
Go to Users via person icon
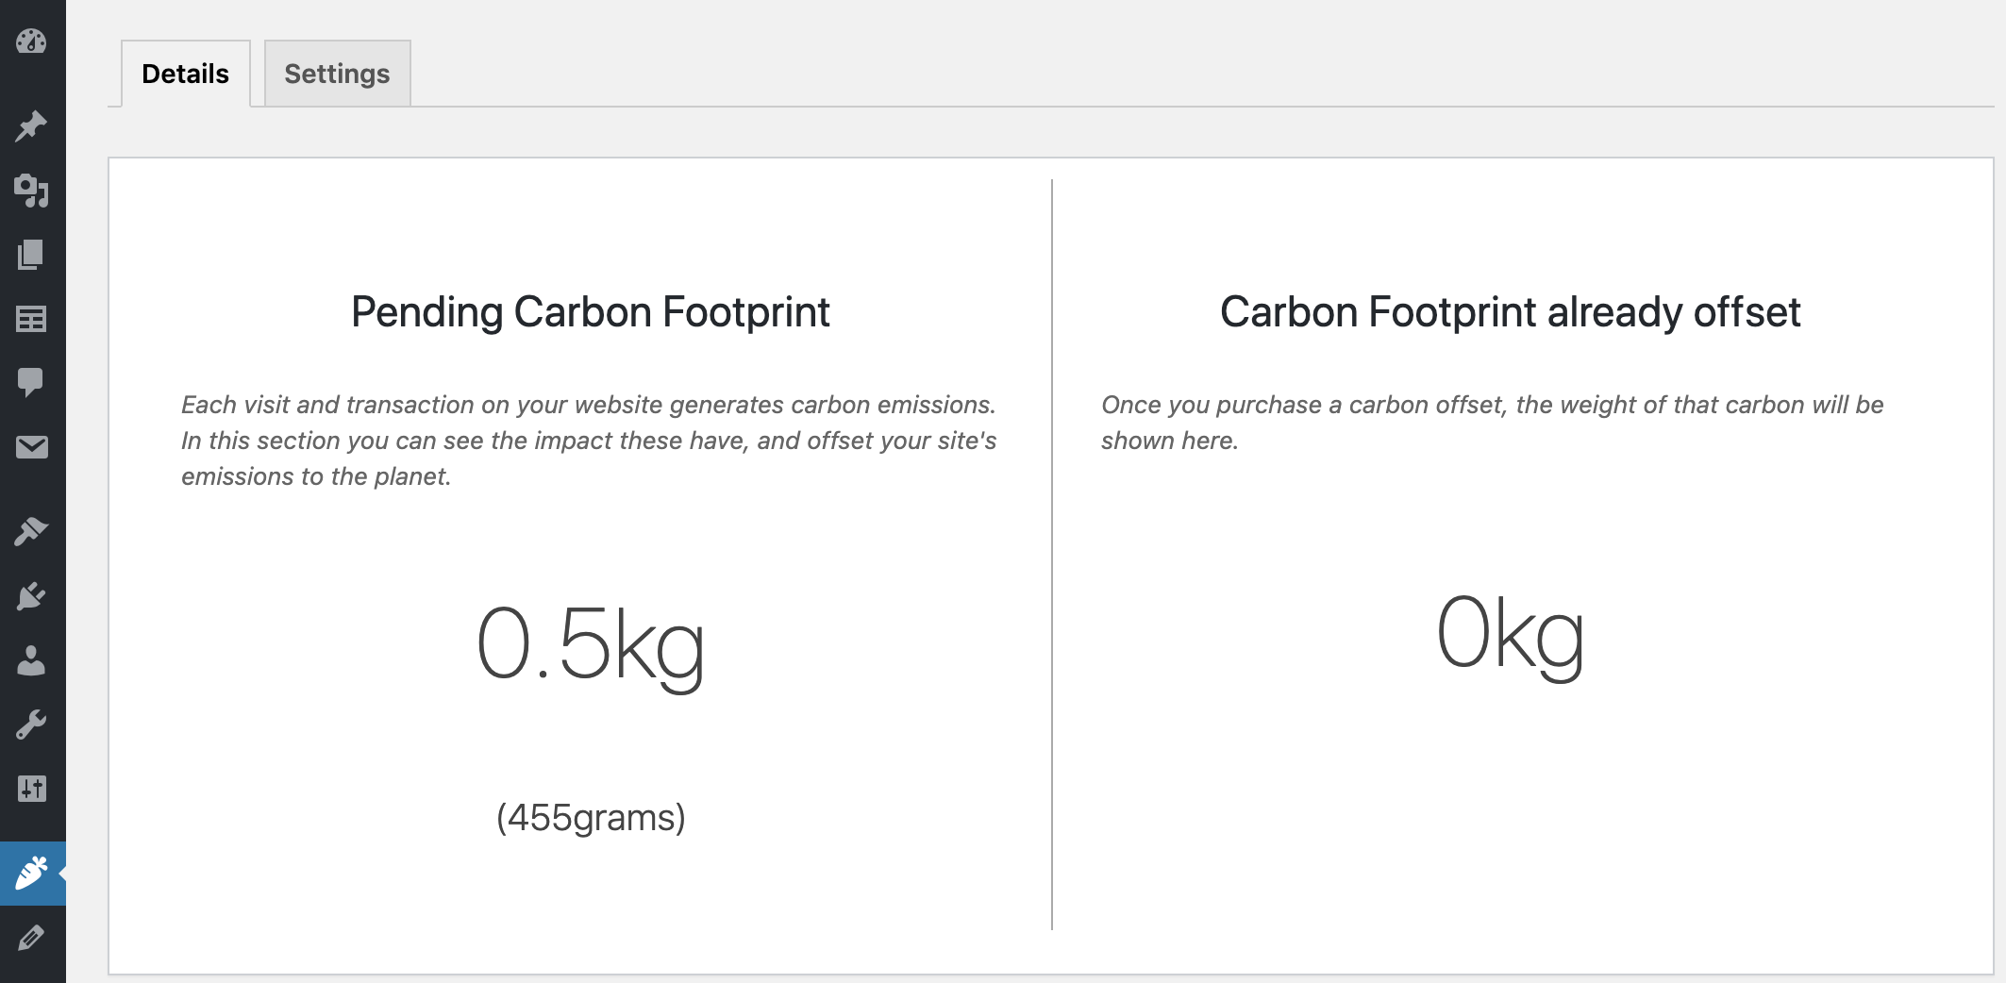click(31, 660)
